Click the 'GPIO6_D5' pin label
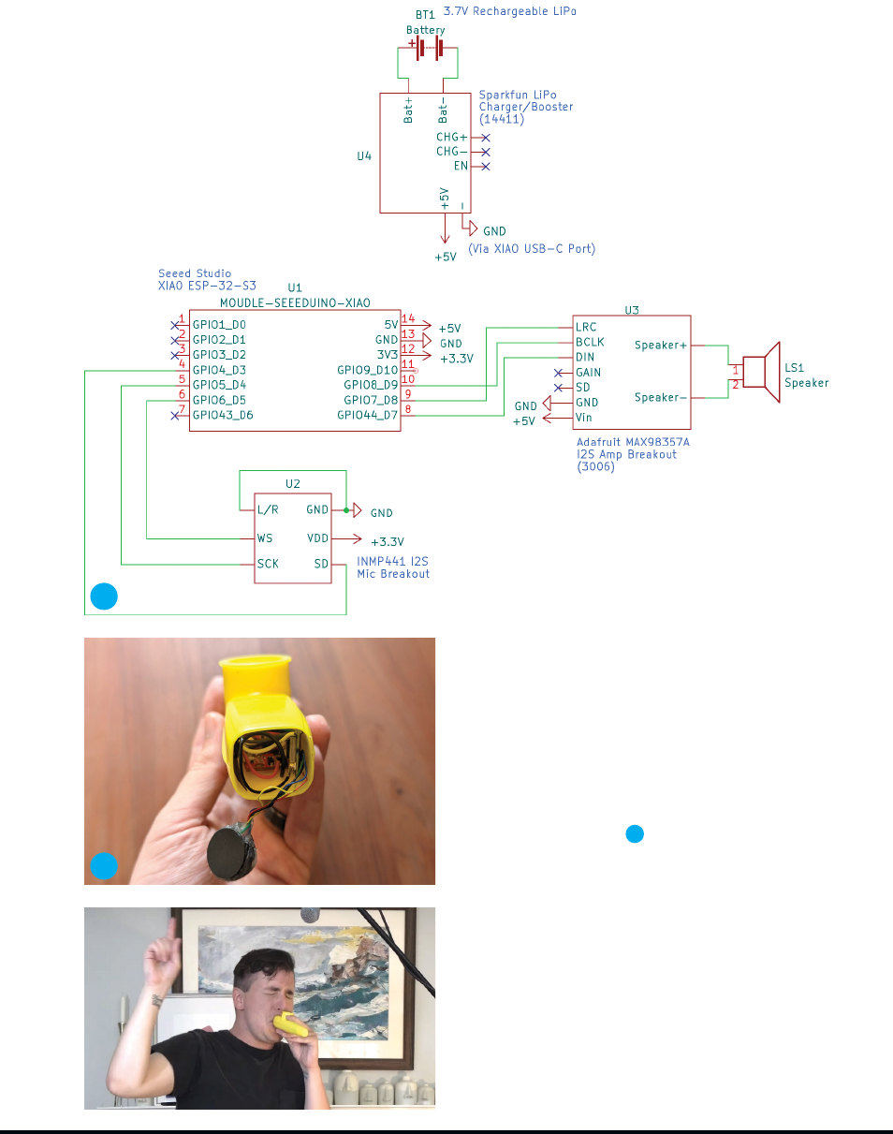Image resolution: width=893 pixels, height=1134 pixels. (219, 400)
